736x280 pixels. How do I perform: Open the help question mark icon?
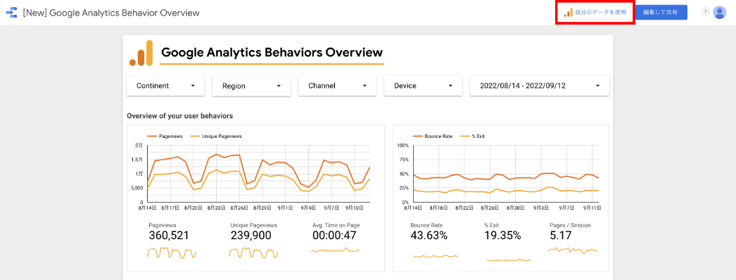(x=706, y=12)
